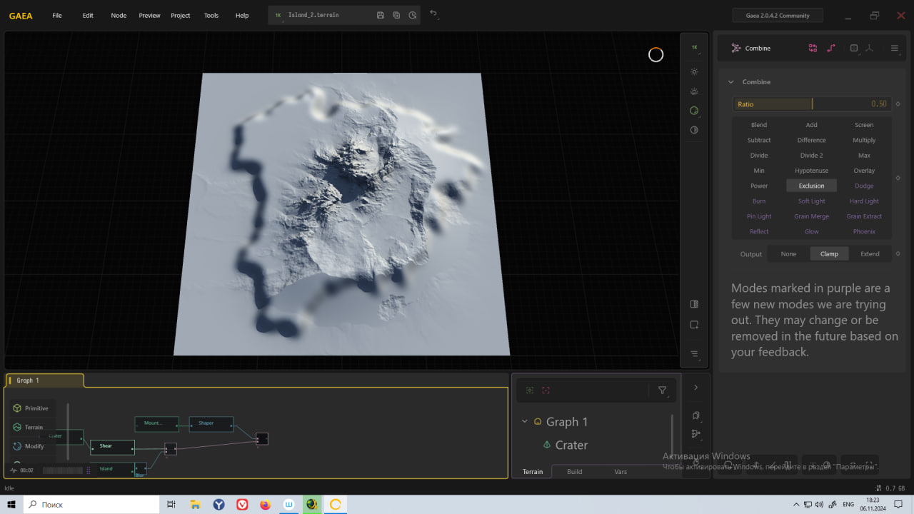Click the square grid icon in Combine header
Image resolution: width=914 pixels, height=514 pixels.
coord(853,48)
